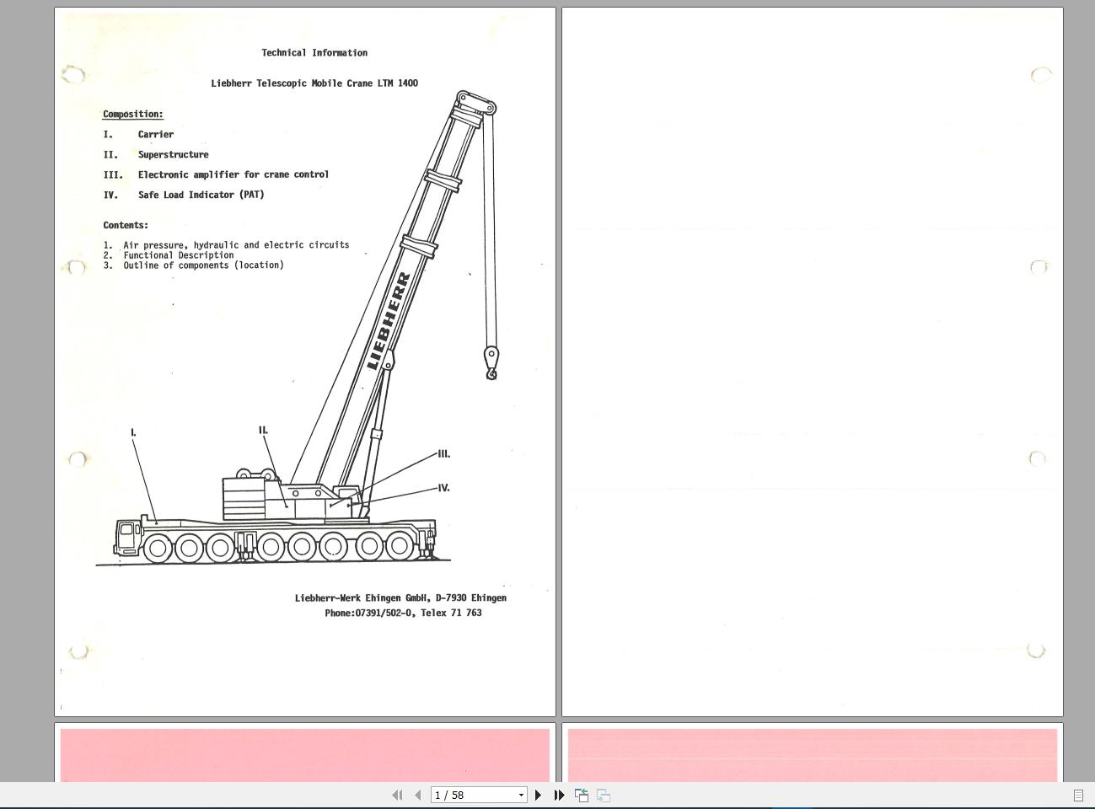Toggle single-page view via bottom-right document icon
The width and height of the screenshot is (1095, 809).
click(1078, 795)
